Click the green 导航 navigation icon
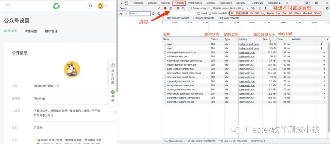330x144 pixels. click(x=113, y=92)
